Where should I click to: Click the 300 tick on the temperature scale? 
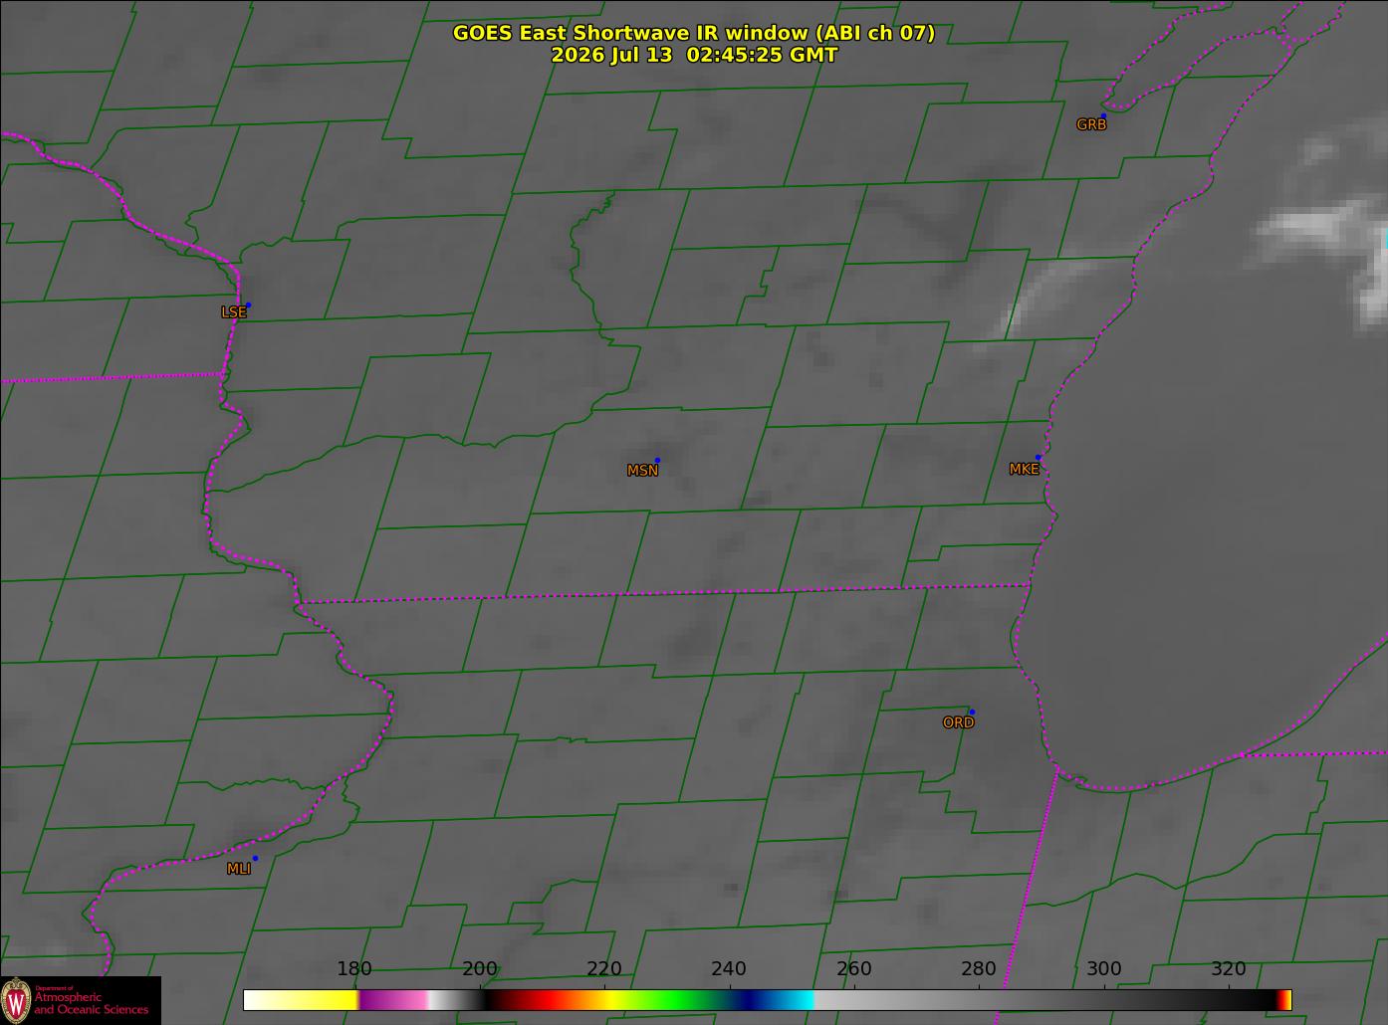1103,968
